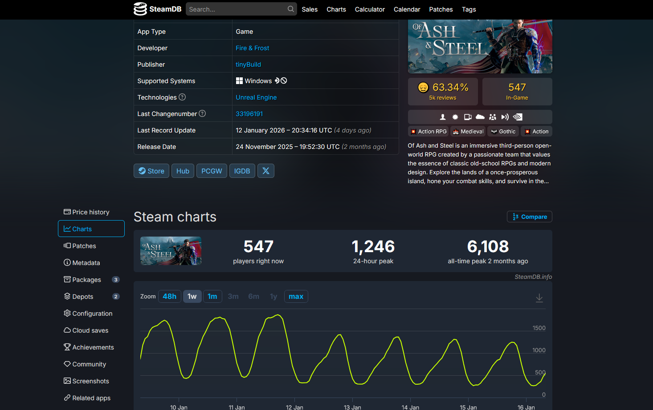The image size is (653, 410).
Task: Open the Related apps section
Action: (91, 398)
